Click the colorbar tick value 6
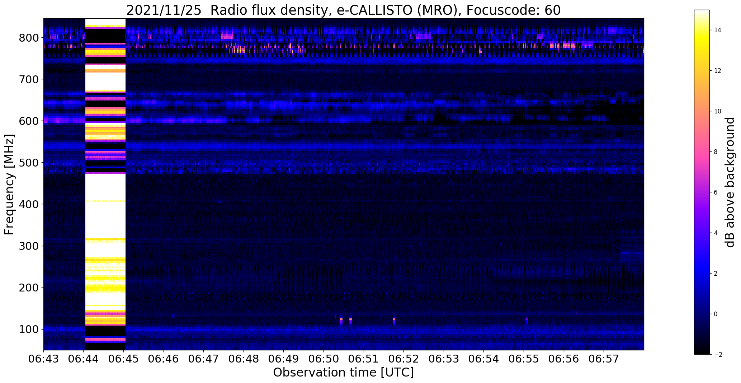This screenshot has height=383, width=741. coord(716,192)
